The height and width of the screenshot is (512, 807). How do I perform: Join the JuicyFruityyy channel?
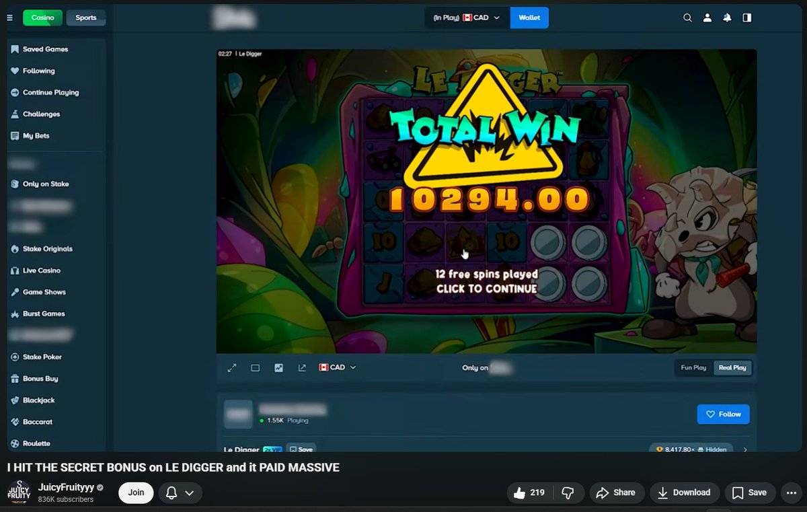pos(136,492)
